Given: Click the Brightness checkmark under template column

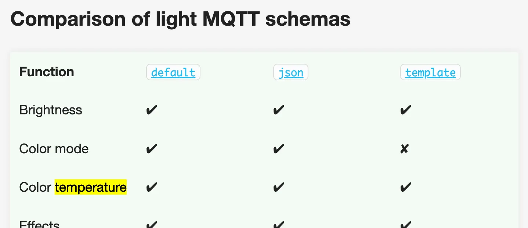Looking at the screenshot, I should pyautogui.click(x=405, y=110).
